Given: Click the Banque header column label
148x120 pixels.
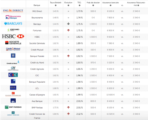Looking at the screenshot, I should [37, 5].
